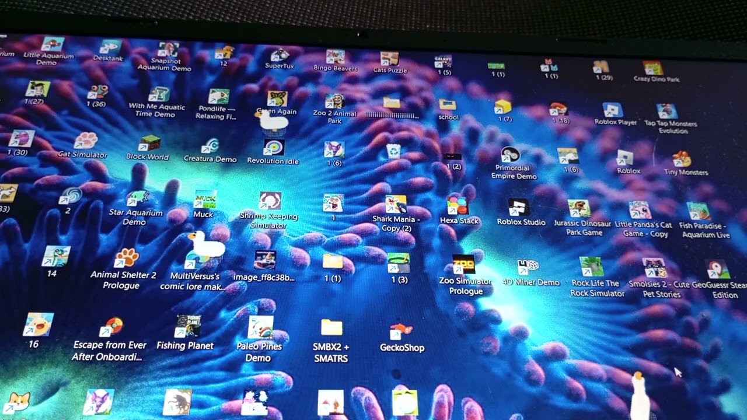
Task: Open the SMBX2 + SMATRS folder
Action: tap(331, 328)
